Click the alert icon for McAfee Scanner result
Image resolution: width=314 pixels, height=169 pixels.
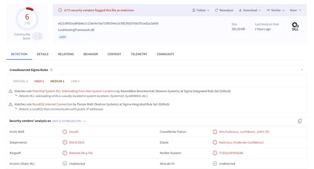pos(215,153)
